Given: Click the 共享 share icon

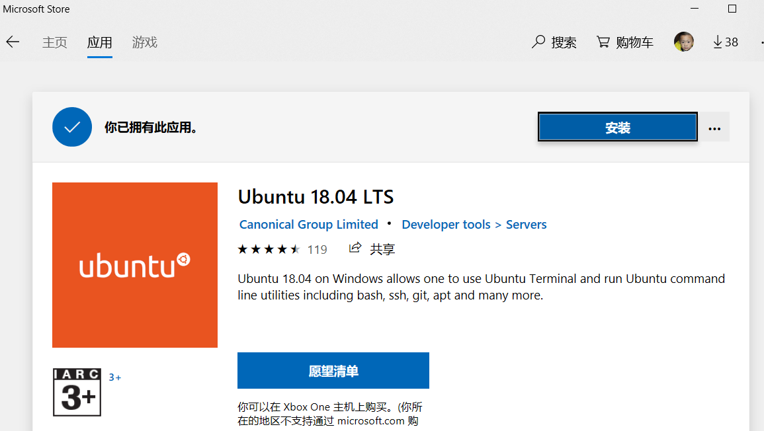Looking at the screenshot, I should pyautogui.click(x=372, y=249).
